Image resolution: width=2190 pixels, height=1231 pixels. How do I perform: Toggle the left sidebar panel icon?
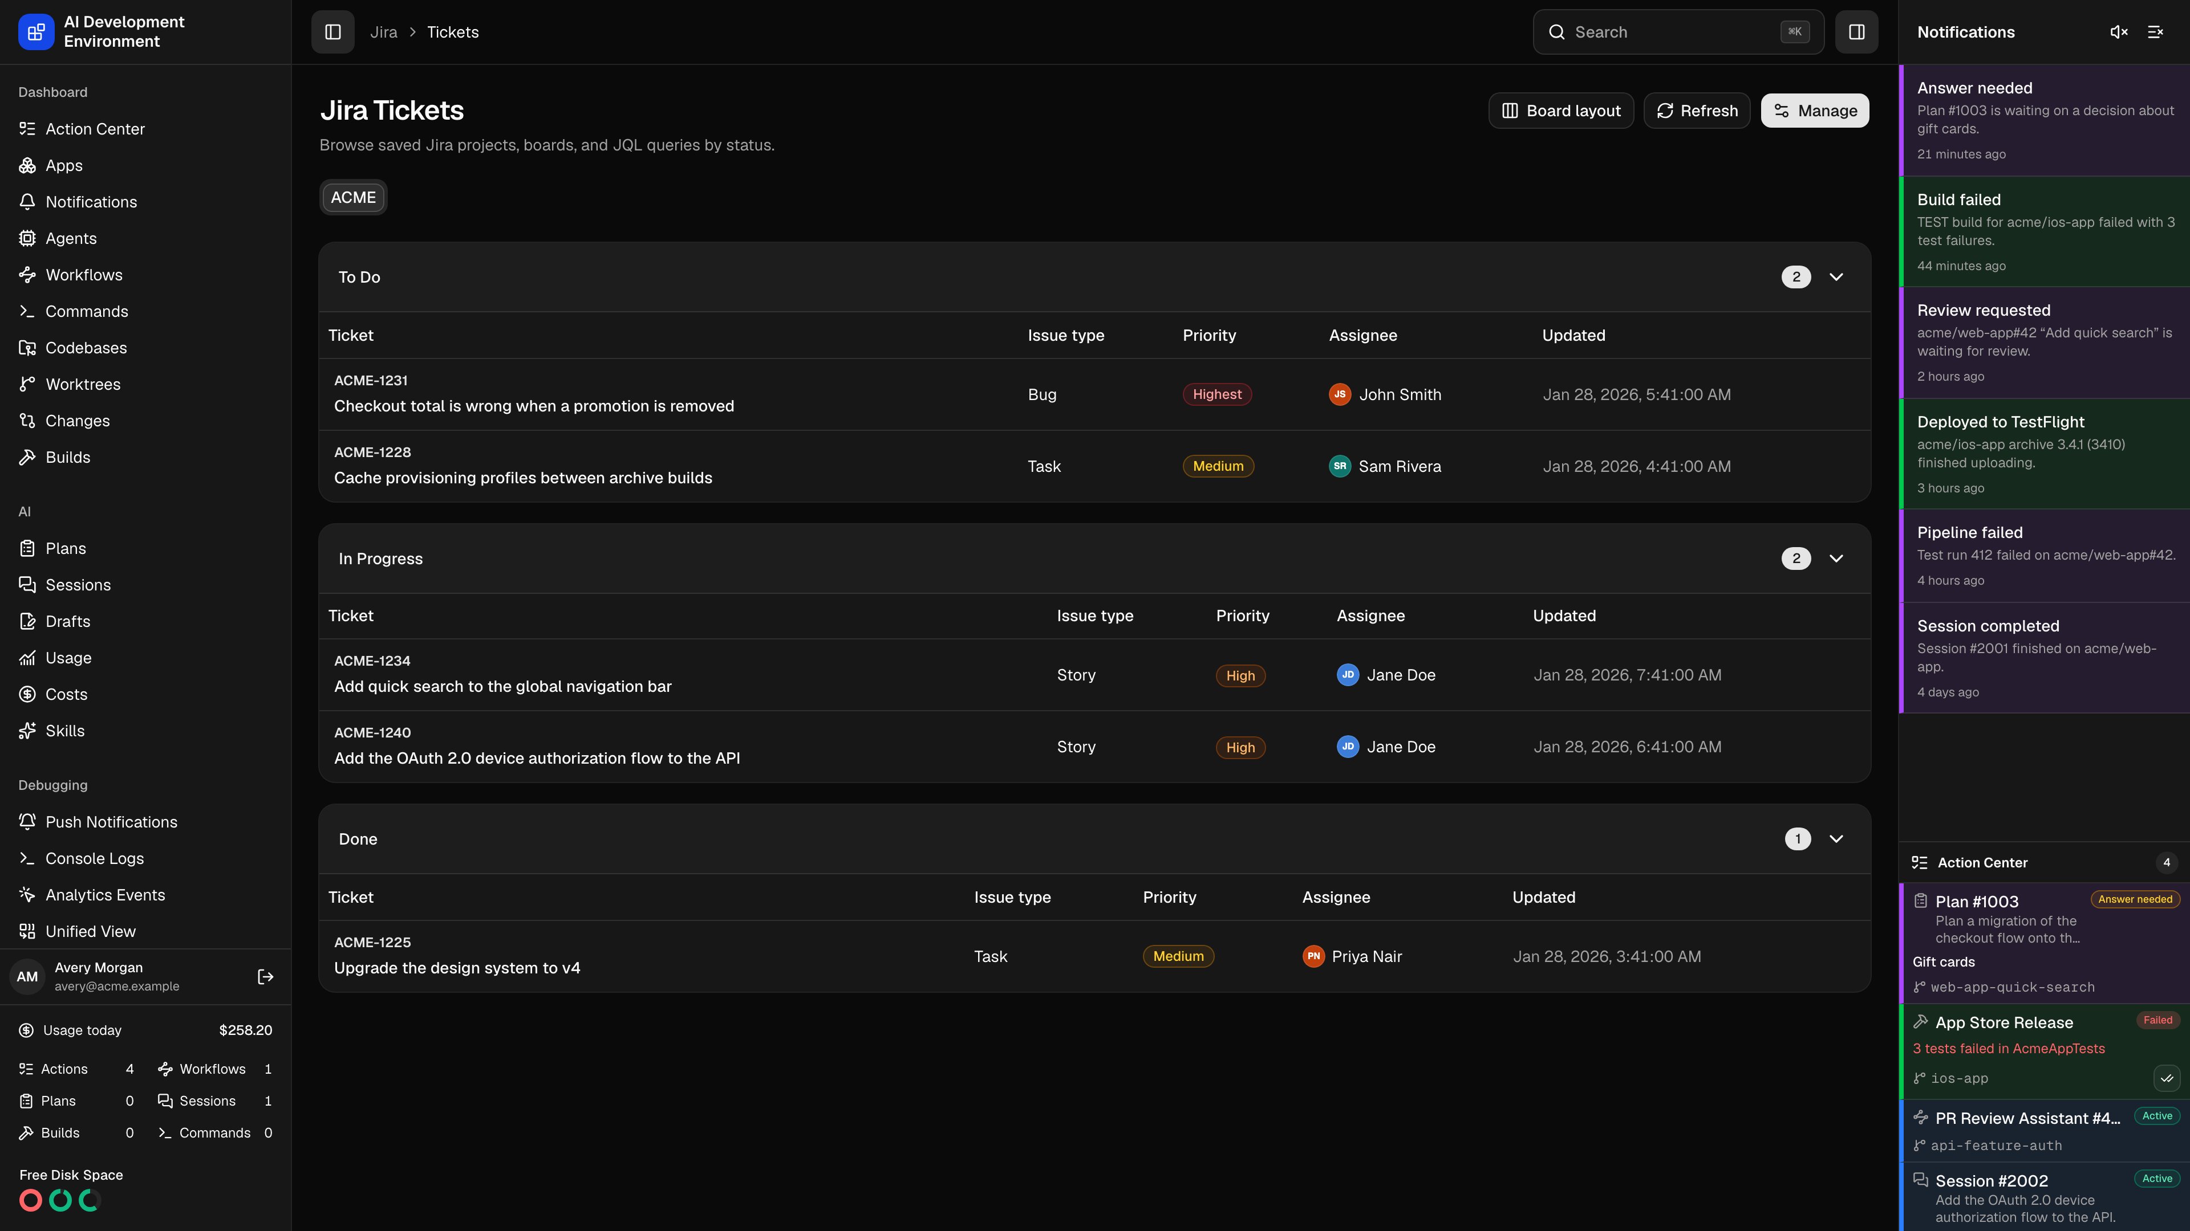coord(332,31)
